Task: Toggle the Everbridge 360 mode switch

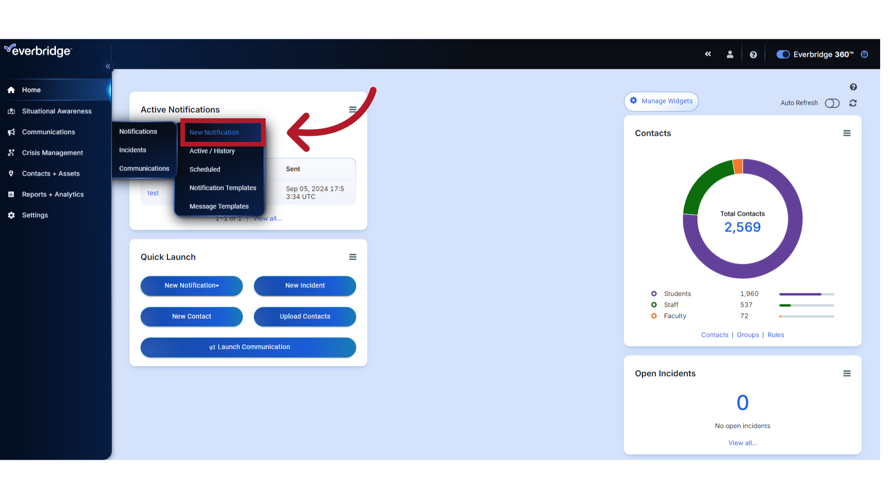Action: [783, 54]
